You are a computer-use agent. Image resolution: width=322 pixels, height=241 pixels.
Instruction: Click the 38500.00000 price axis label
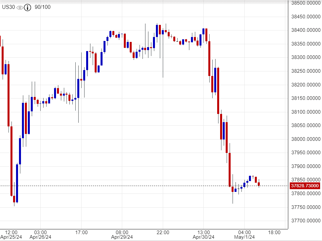click(305, 3)
